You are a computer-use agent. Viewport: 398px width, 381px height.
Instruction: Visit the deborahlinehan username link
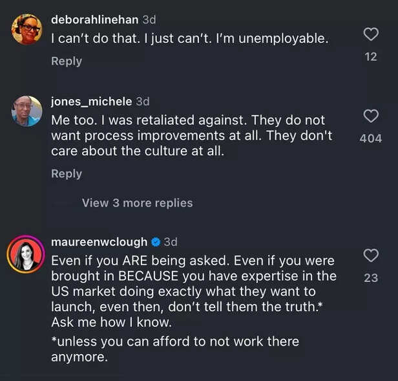click(96, 20)
